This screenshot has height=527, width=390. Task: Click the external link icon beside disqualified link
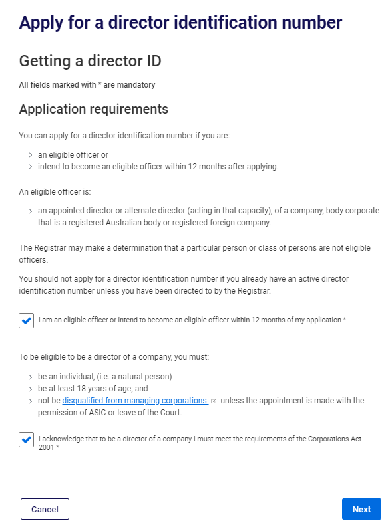(x=214, y=401)
